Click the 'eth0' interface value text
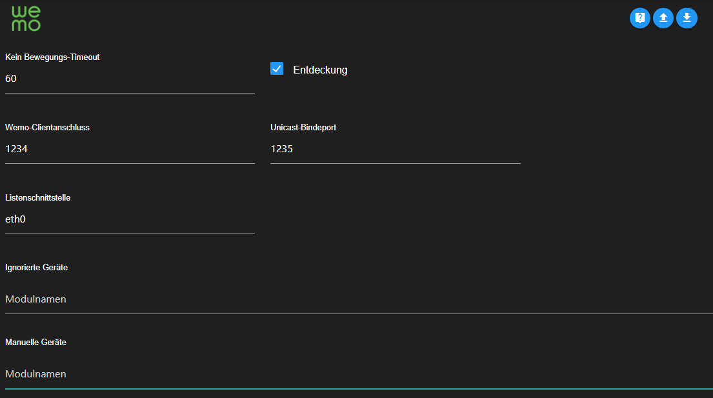The height and width of the screenshot is (398, 713). [x=15, y=219]
